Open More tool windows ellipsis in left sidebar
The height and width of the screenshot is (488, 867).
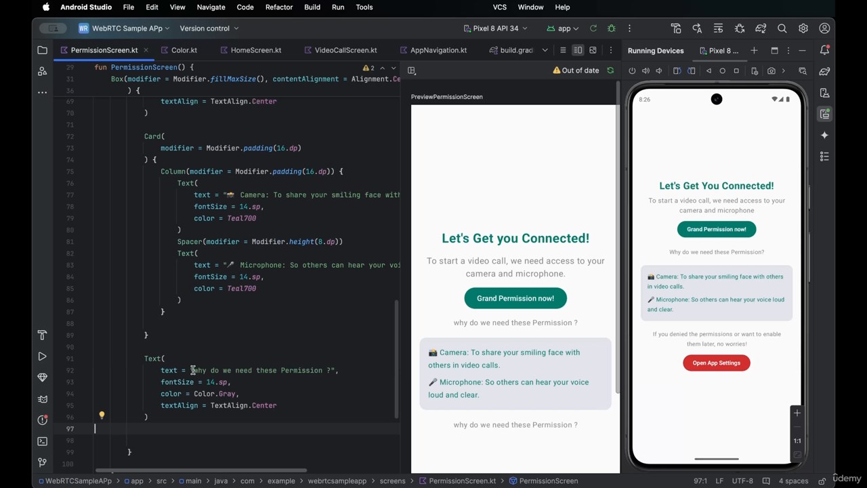click(42, 92)
